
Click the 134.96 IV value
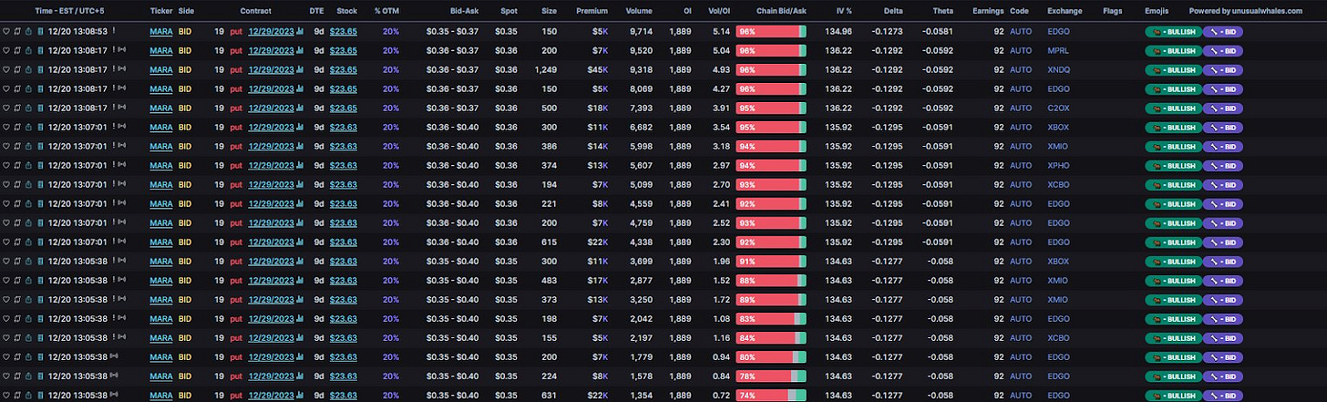838,31
